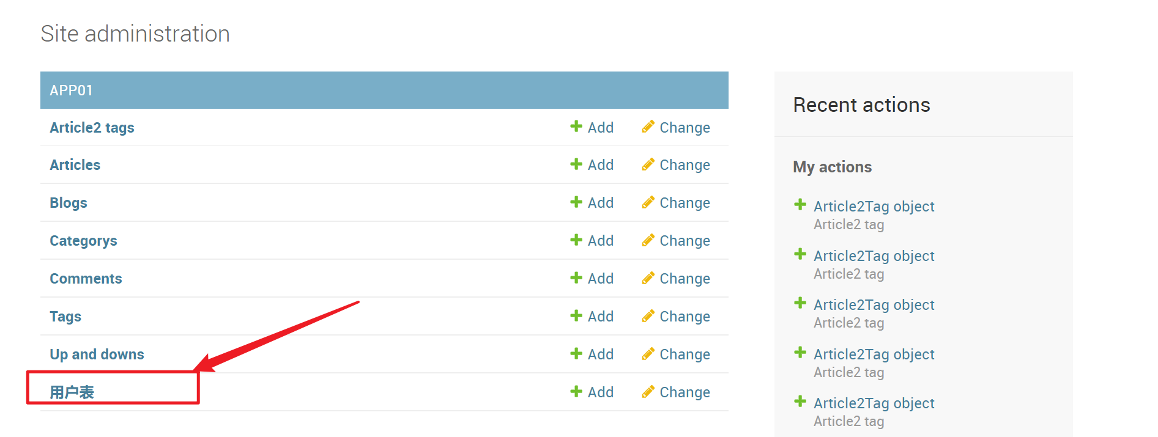Click the APP01 section header

(71, 90)
